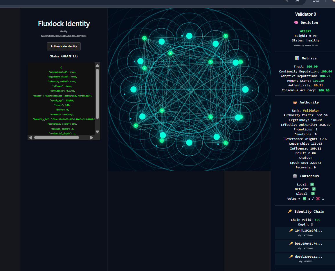Viewport: 335px width, 271px height.
Task: Click the brain icon beside Decision
Action: tap(296, 22)
